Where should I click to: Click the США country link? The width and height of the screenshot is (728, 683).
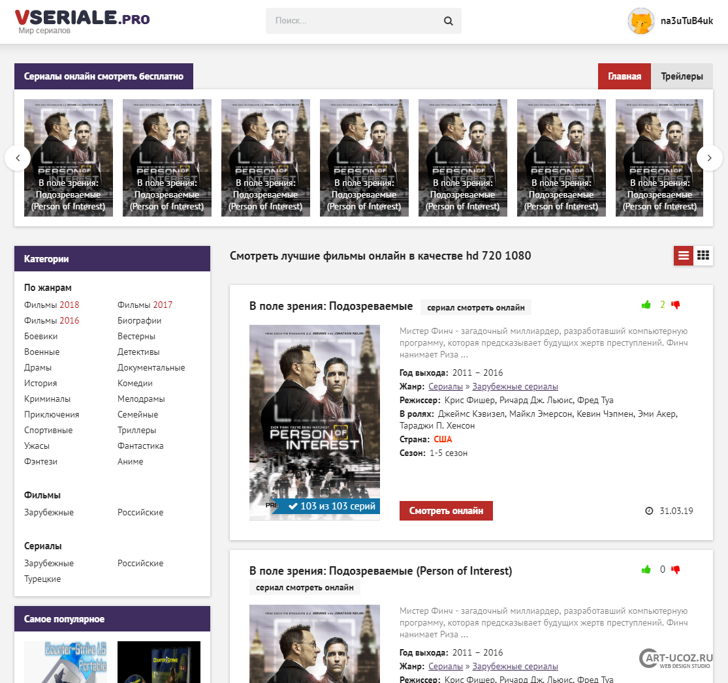(x=443, y=440)
